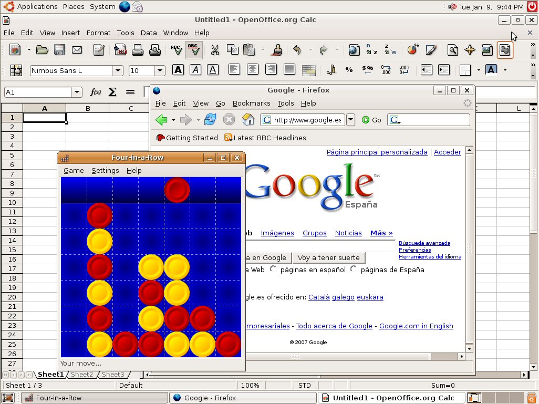Run the Spellcheck tool in Calc
Image resolution: width=539 pixels, height=404 pixels.
click(177, 50)
